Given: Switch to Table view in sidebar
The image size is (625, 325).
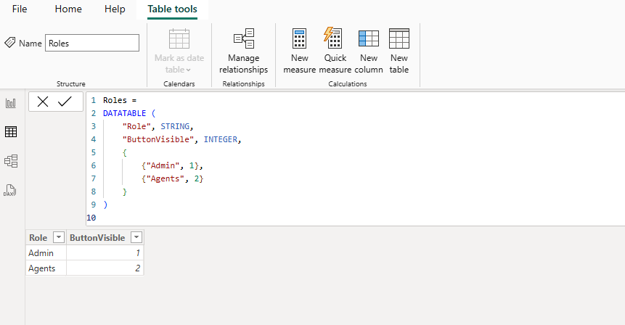Looking at the screenshot, I should 11,132.
